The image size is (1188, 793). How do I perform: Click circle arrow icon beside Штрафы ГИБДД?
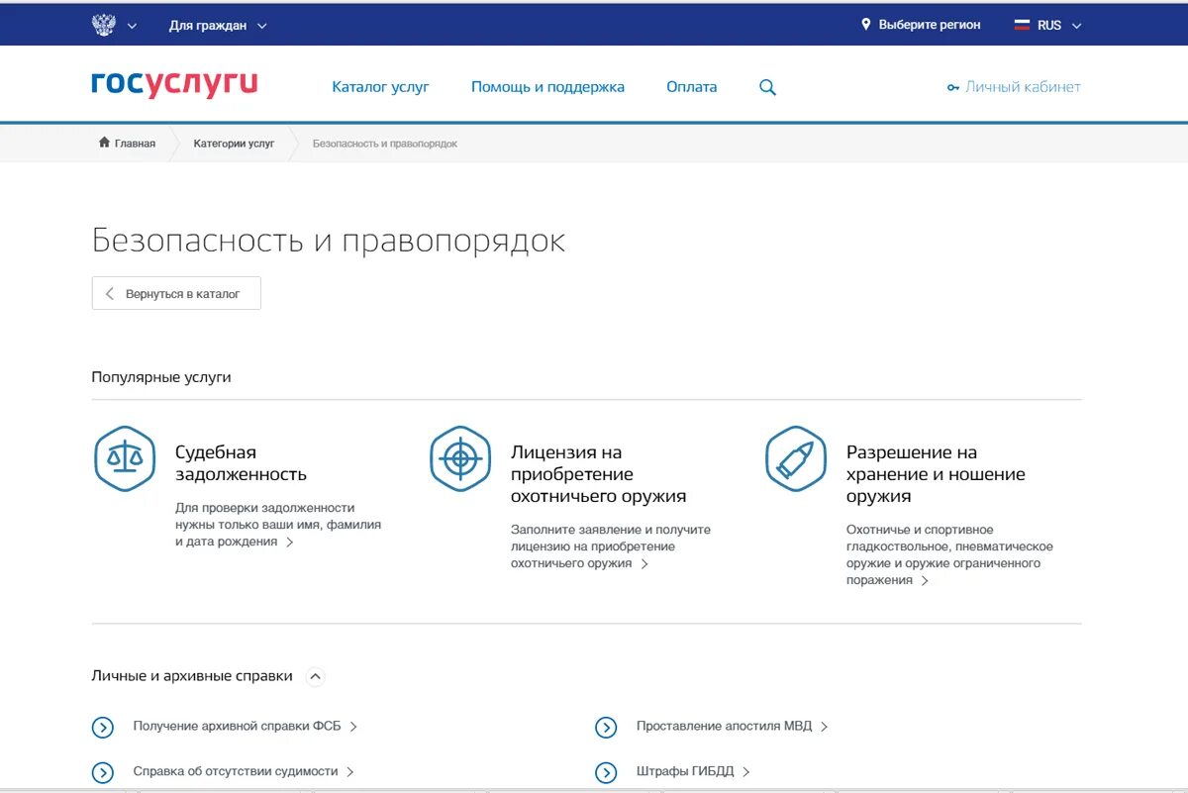[606, 773]
